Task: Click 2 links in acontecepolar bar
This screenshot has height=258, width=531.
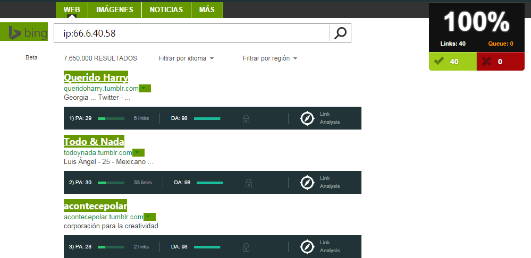Action: tap(141, 247)
